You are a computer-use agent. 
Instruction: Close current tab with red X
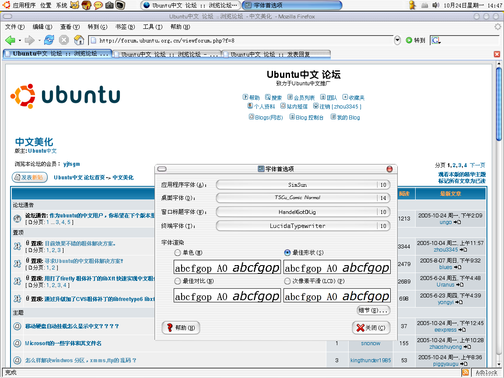click(497, 54)
